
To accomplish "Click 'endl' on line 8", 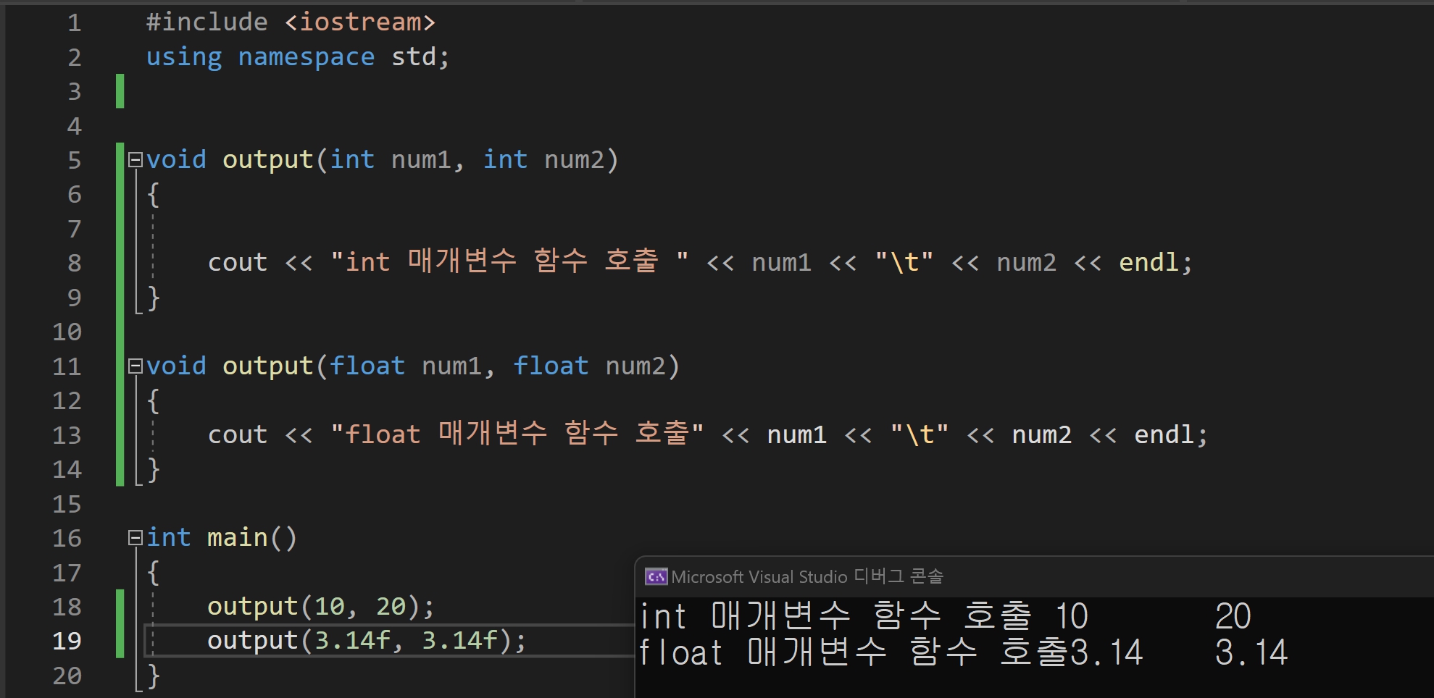I will pyautogui.click(x=1149, y=262).
